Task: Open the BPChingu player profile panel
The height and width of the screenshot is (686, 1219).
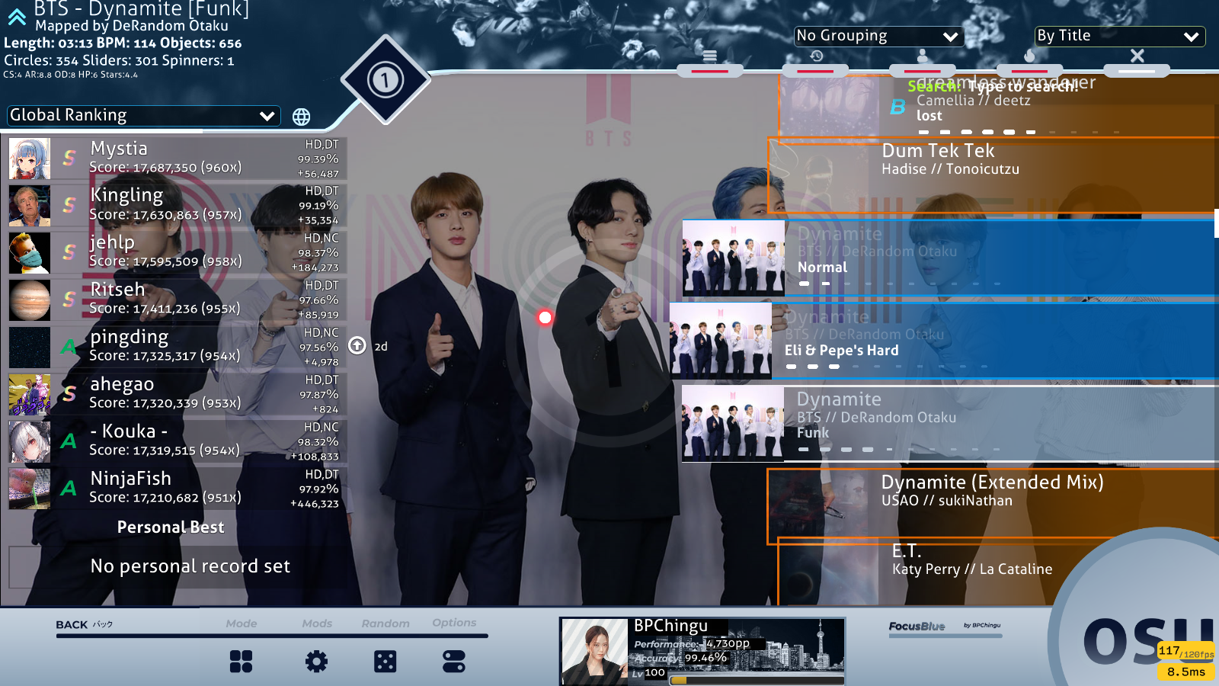Action: pyautogui.click(x=702, y=651)
